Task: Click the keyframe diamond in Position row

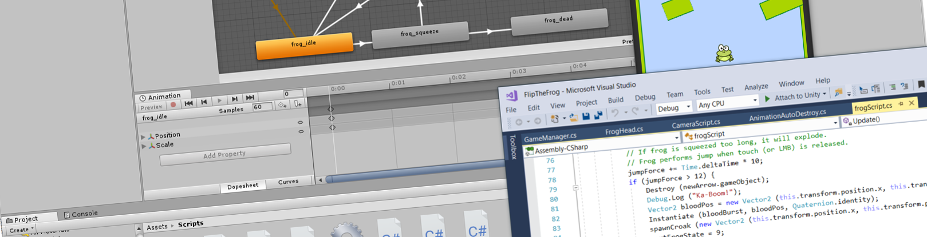Action: [x=332, y=118]
